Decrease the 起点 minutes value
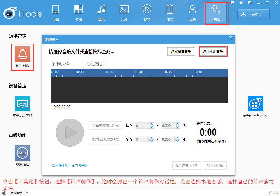Image resolution: width=280 pixels, height=196 pixels. click(151, 127)
